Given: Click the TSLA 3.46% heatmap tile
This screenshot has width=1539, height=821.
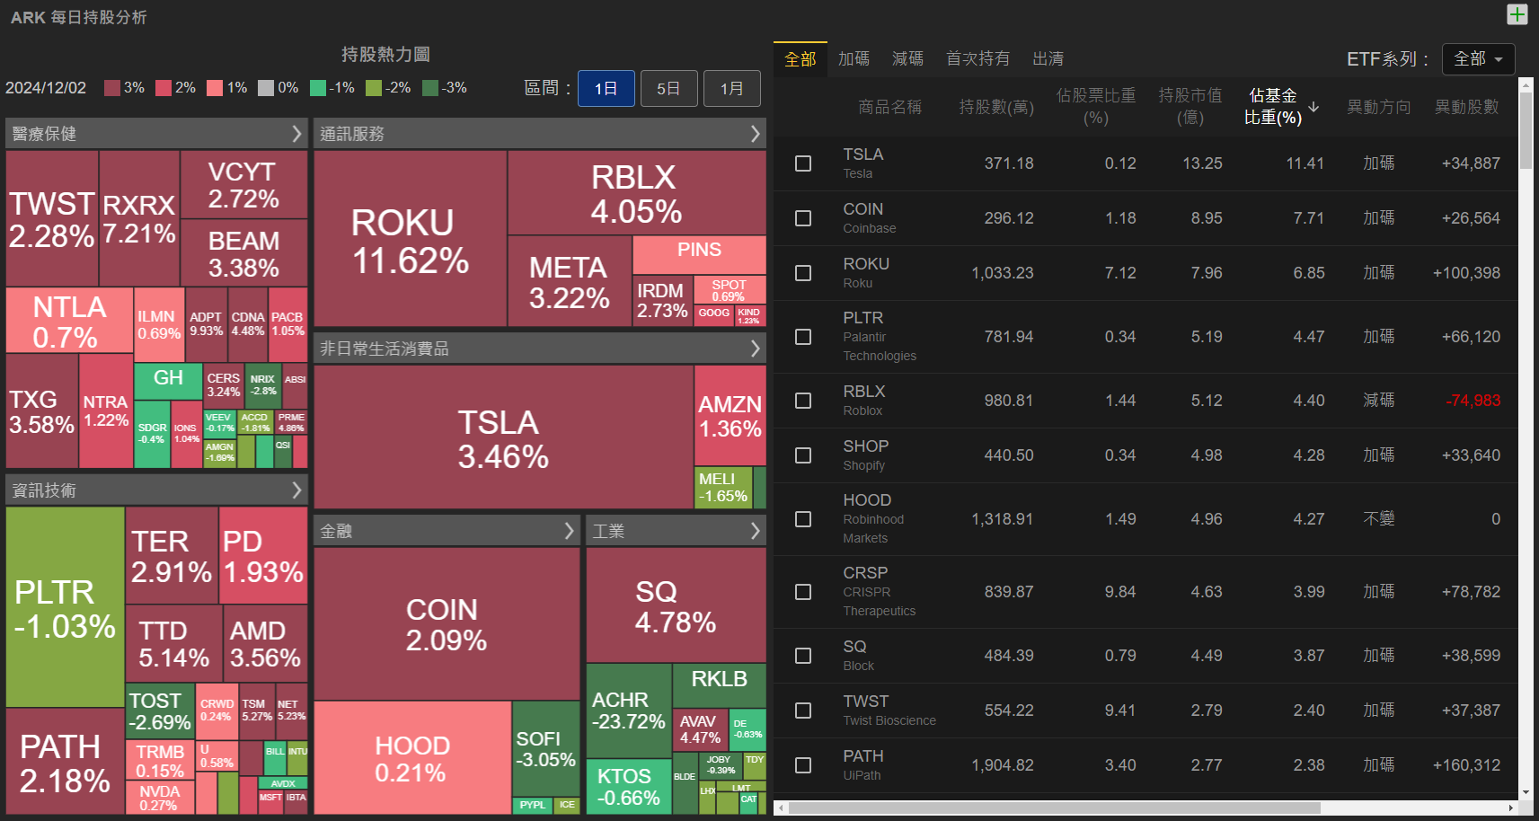Looking at the screenshot, I should (503, 437).
